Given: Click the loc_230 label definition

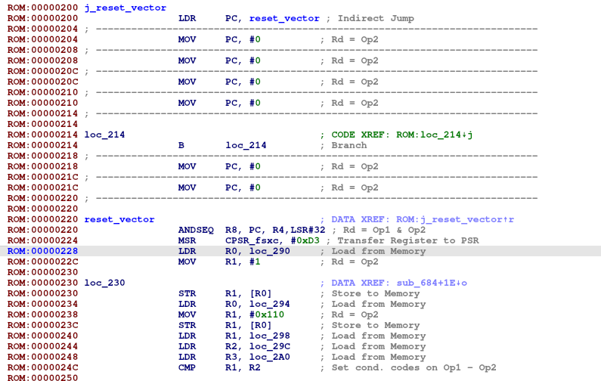Looking at the screenshot, I should (x=104, y=283).
